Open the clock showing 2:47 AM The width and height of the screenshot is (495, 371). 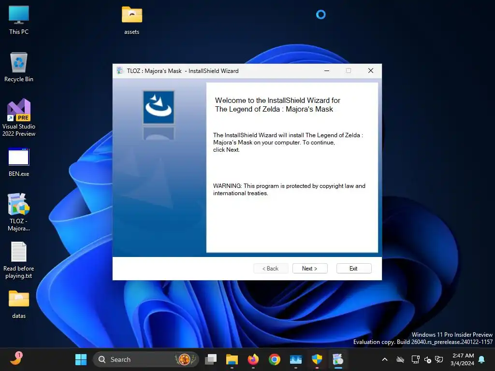coord(463,359)
